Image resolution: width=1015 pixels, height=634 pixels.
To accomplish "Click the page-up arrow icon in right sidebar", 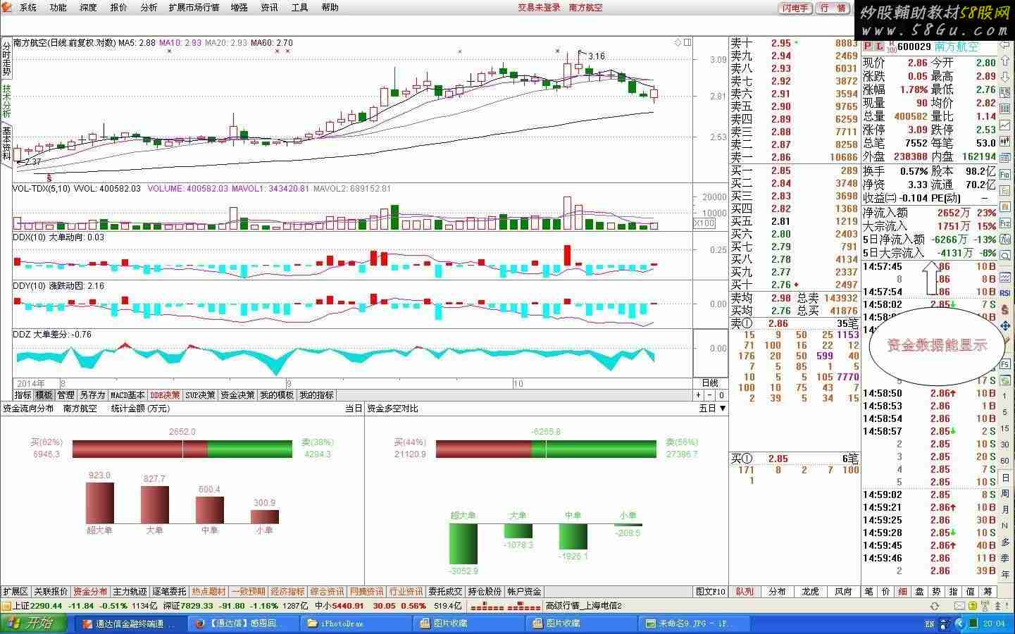I will coord(1006,61).
